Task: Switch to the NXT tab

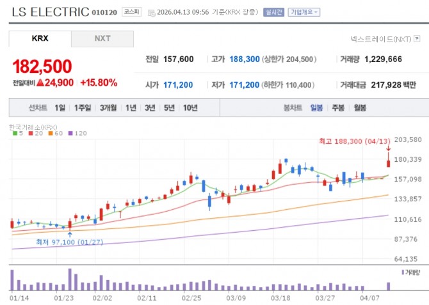Action: [102, 38]
